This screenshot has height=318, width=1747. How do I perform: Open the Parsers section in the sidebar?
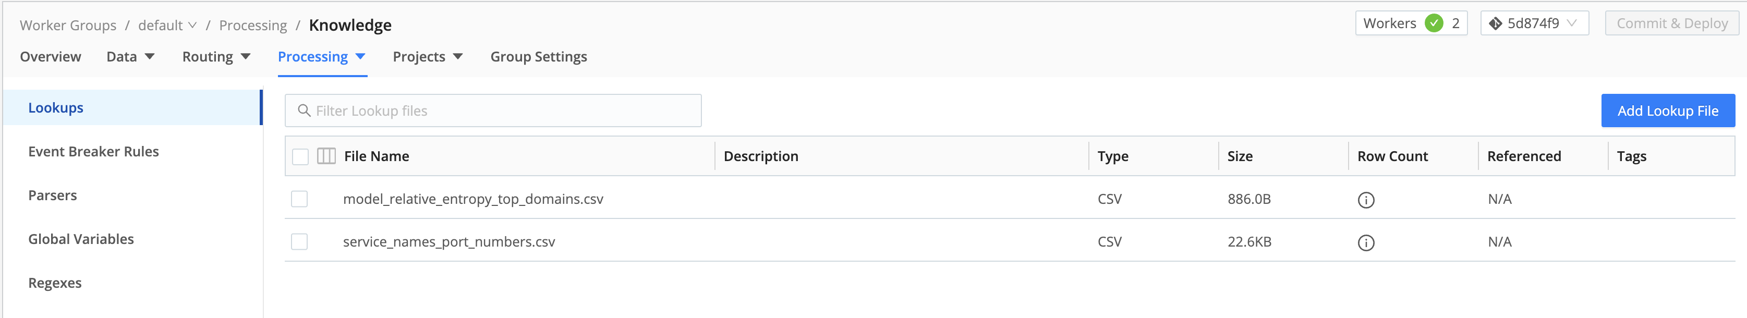[54, 194]
